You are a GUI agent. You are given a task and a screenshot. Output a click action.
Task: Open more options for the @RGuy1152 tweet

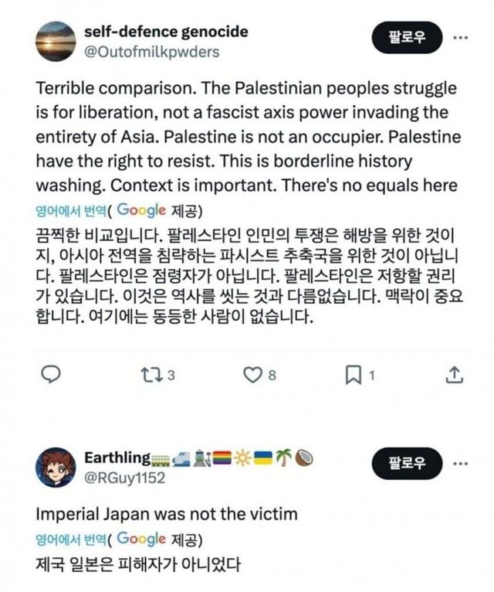tap(460, 464)
